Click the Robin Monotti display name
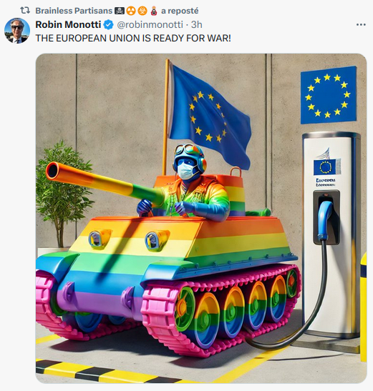The height and width of the screenshot is (391, 373). pyautogui.click(x=68, y=24)
